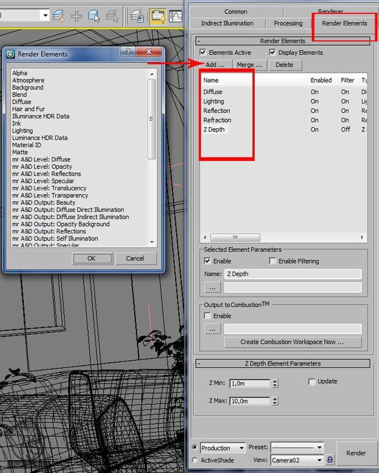The width and height of the screenshot is (379, 473).
Task: Switch to the Indirect Illumination tab
Action: [227, 23]
